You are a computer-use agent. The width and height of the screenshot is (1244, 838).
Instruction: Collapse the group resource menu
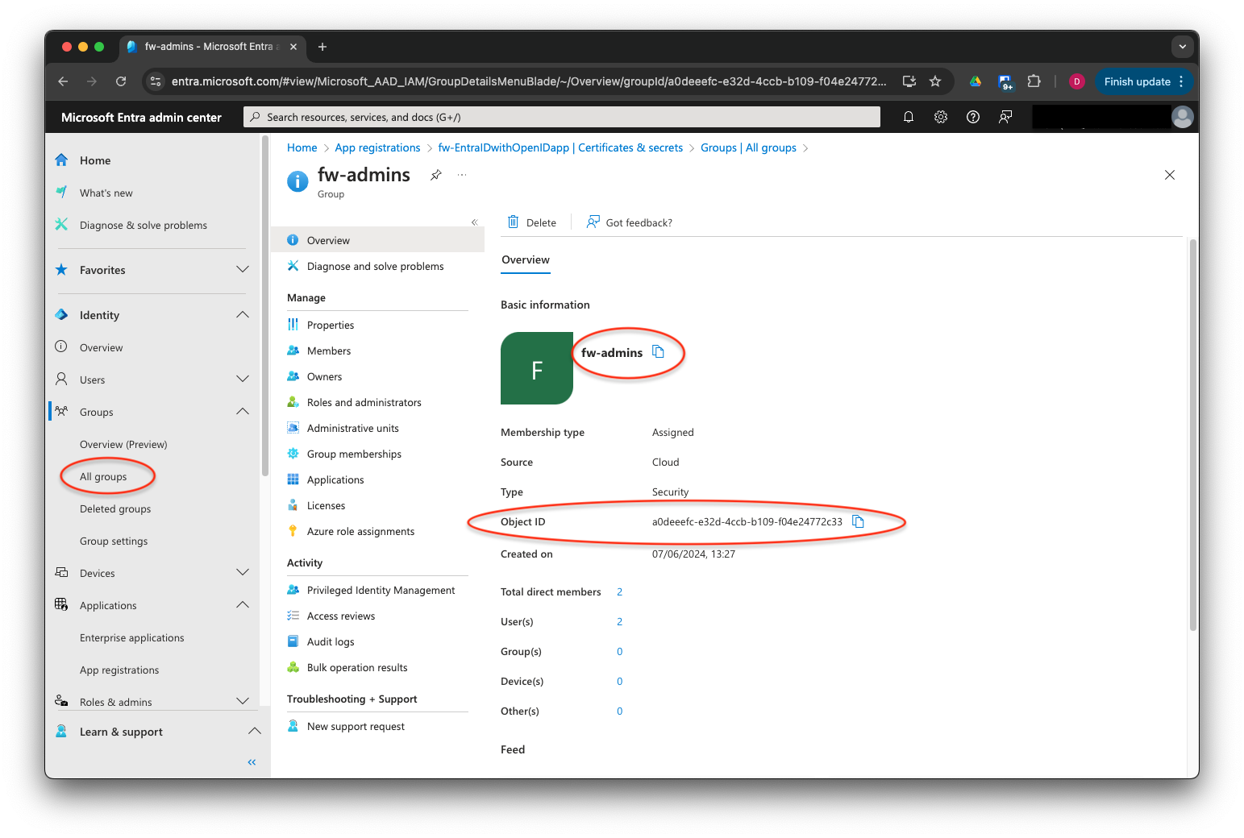tap(475, 222)
